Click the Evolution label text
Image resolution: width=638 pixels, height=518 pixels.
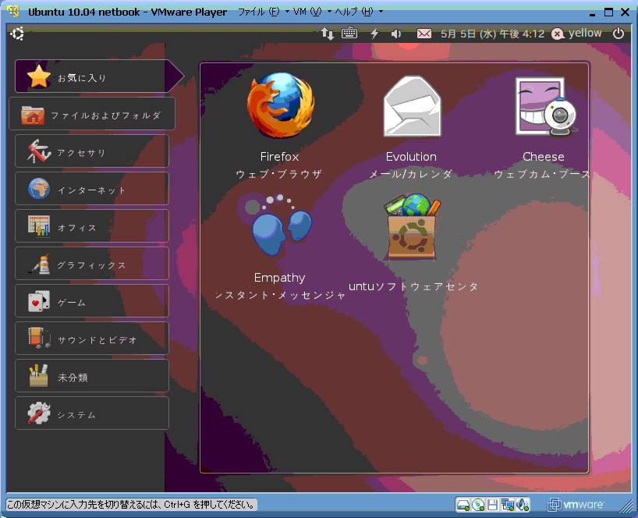(x=411, y=157)
